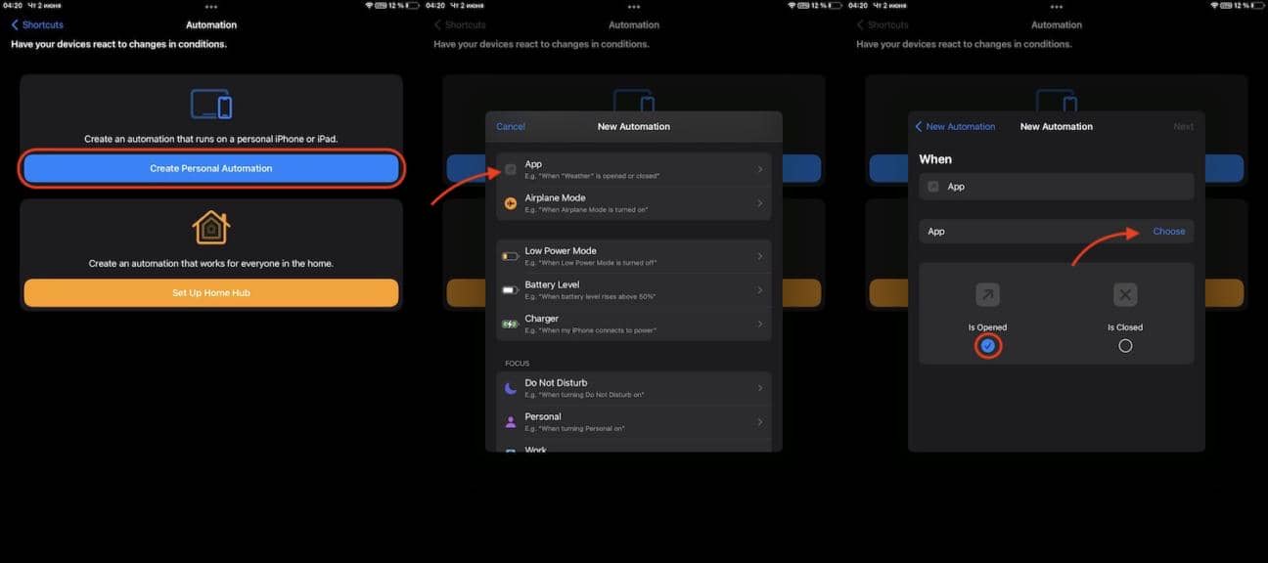Click the Is Closed X icon

coord(1125,295)
